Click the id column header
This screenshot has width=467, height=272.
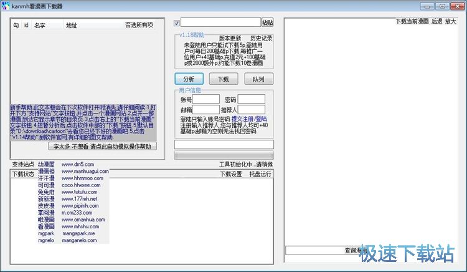click(26, 26)
